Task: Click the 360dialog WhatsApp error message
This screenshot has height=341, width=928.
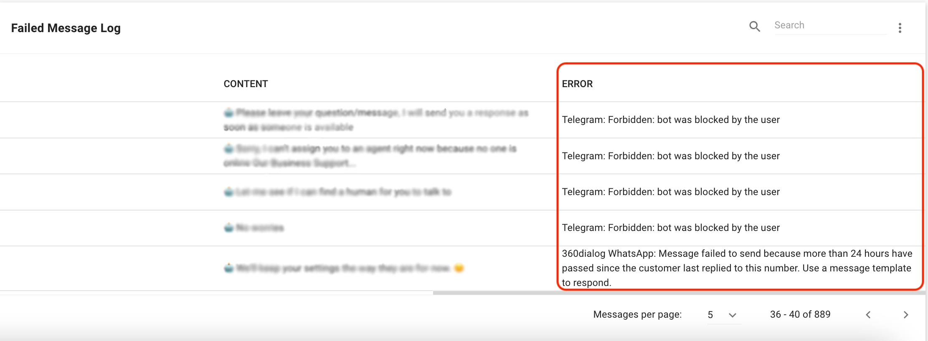Action: click(x=737, y=268)
